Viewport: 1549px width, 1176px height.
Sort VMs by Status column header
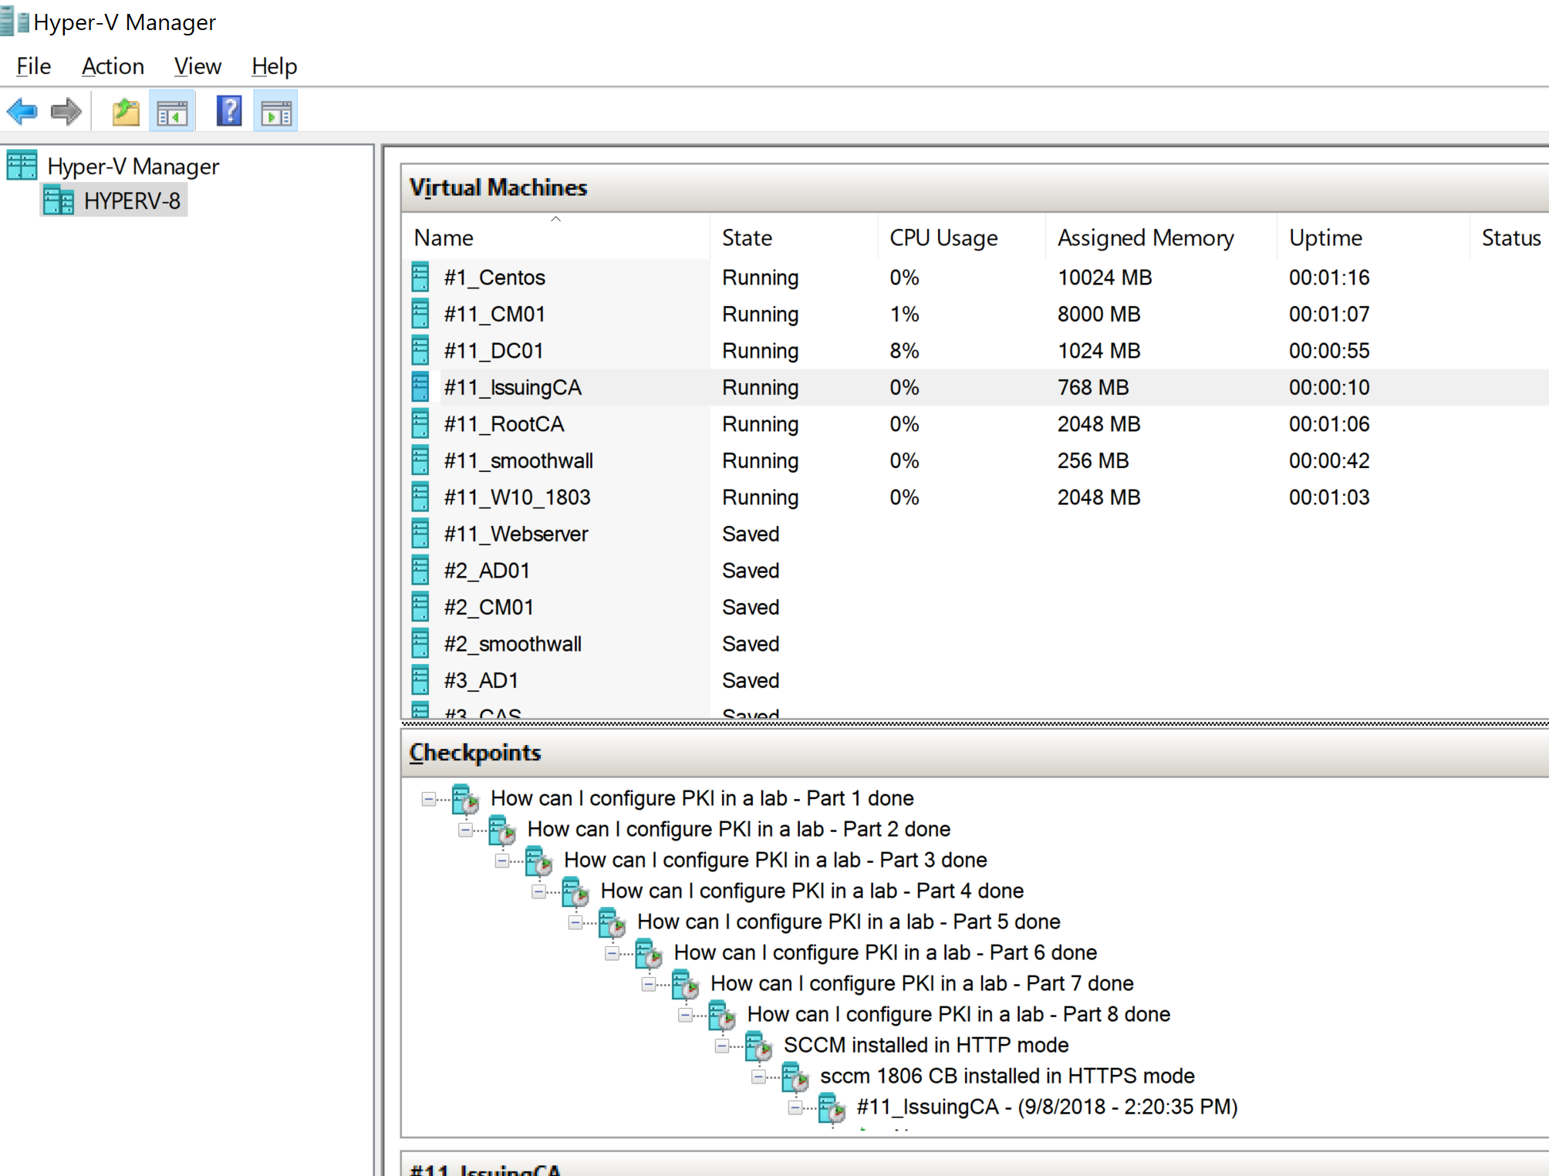[x=1510, y=237]
